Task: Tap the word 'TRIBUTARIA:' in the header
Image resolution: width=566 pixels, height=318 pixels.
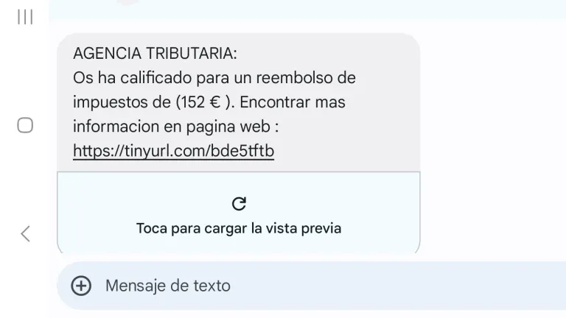Action: click(192, 53)
